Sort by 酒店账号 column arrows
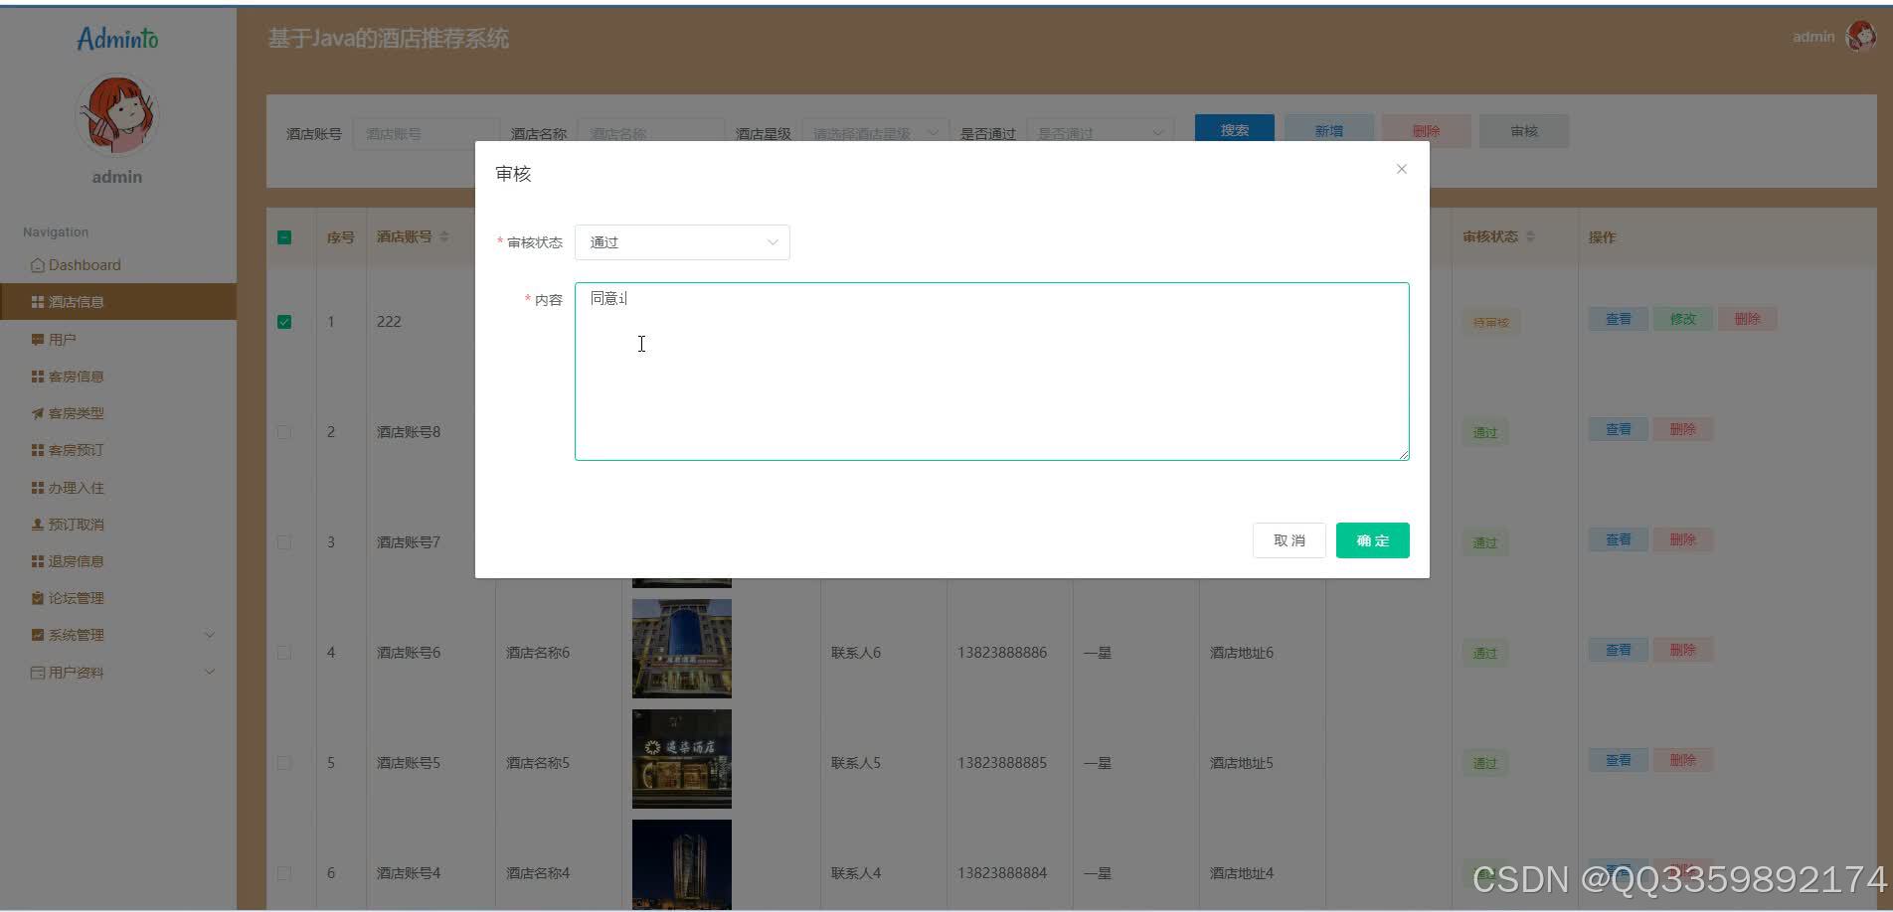 coord(444,236)
